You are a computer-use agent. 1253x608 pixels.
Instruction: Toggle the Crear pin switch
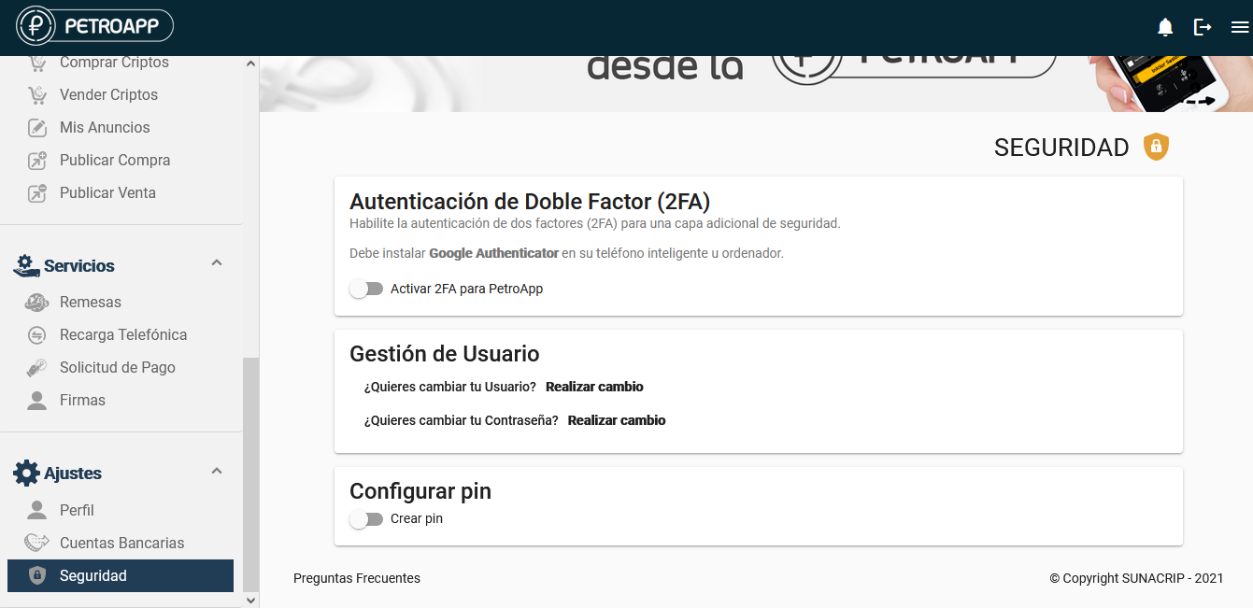(x=366, y=518)
